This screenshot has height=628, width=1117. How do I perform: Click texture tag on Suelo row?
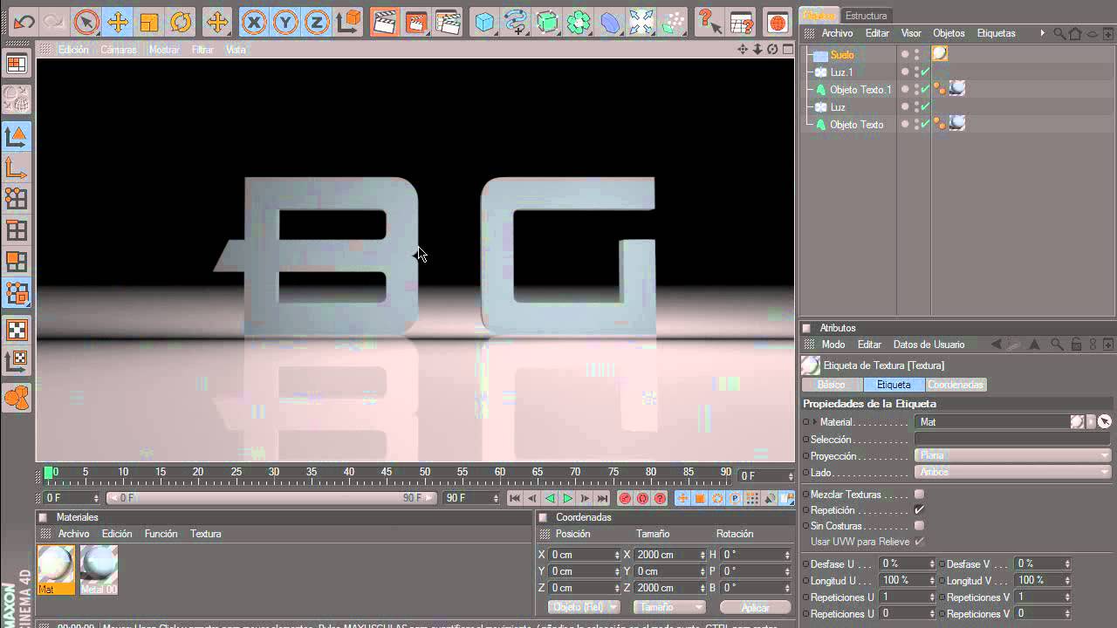pos(940,54)
